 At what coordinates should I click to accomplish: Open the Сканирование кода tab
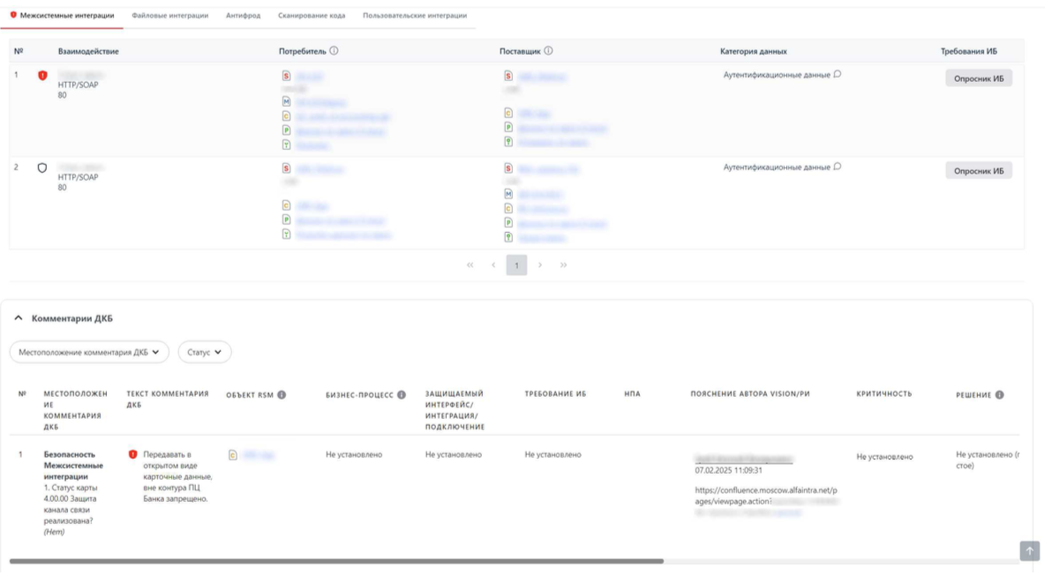(312, 15)
